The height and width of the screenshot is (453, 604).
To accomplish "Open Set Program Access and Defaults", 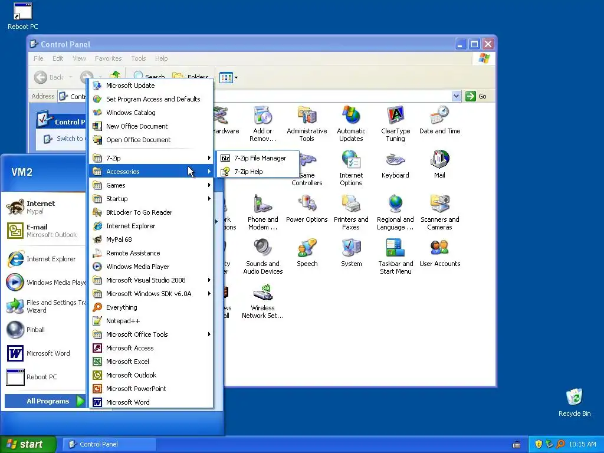I will pos(152,99).
